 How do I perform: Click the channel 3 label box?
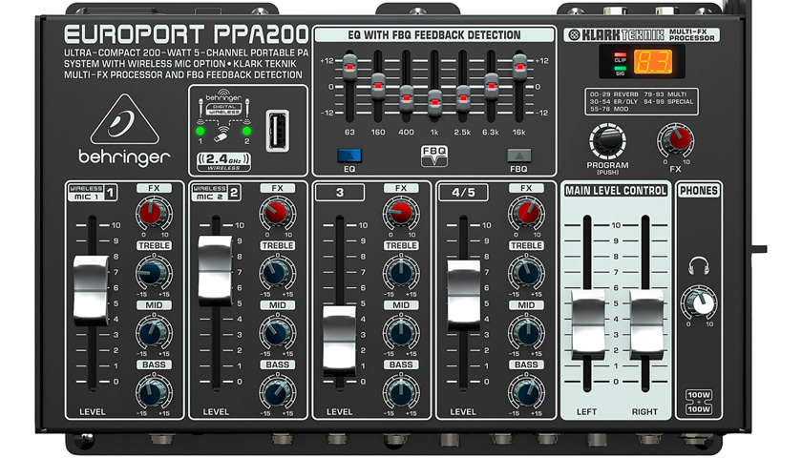[x=340, y=193]
